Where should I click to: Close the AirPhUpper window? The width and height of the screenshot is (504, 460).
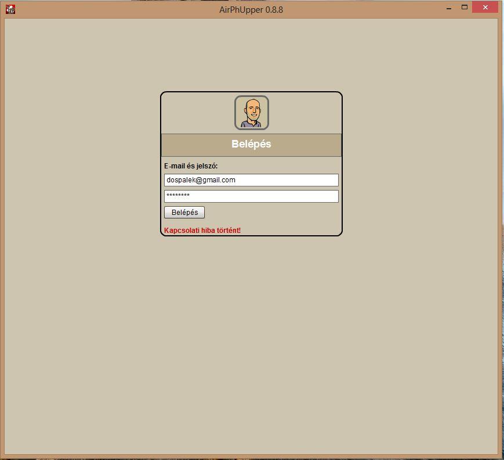tap(485, 8)
